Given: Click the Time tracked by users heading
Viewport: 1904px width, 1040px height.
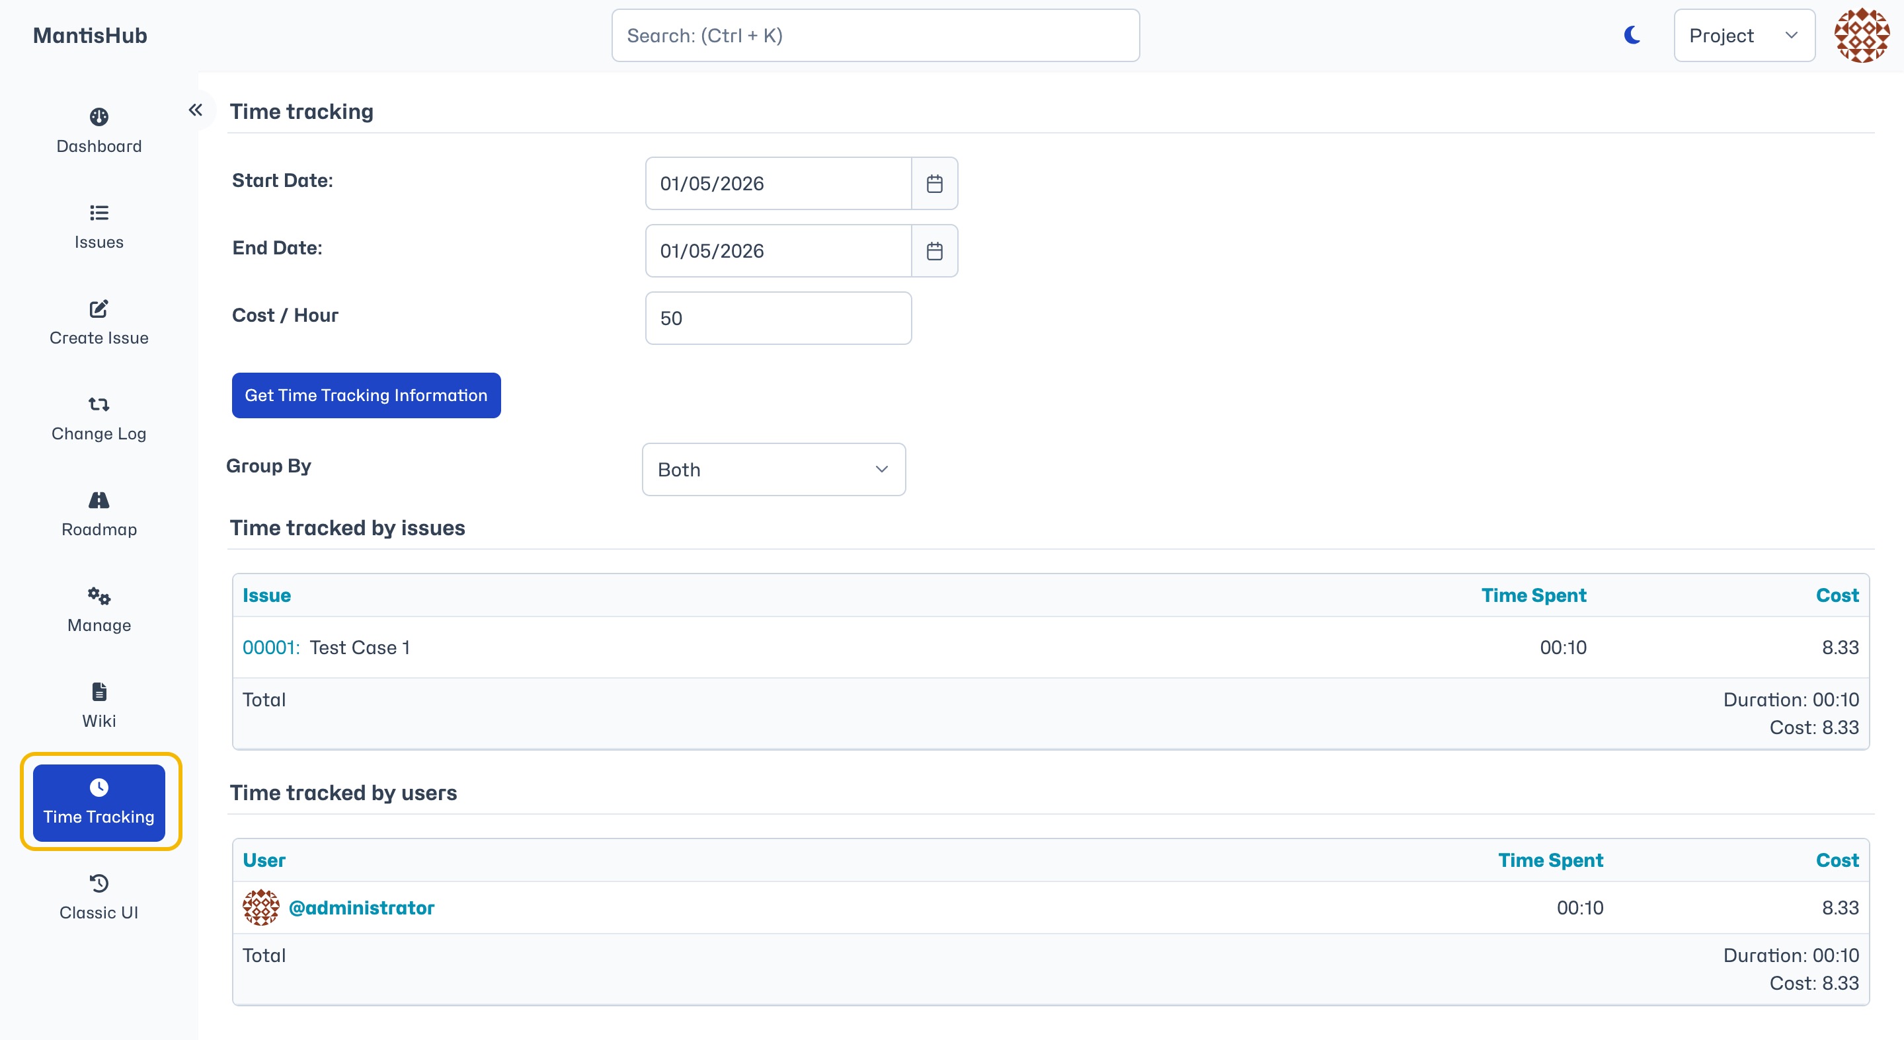Looking at the screenshot, I should pos(343,793).
